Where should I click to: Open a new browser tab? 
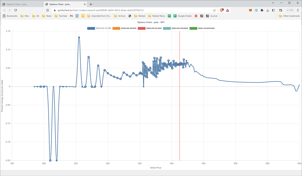(91, 4)
